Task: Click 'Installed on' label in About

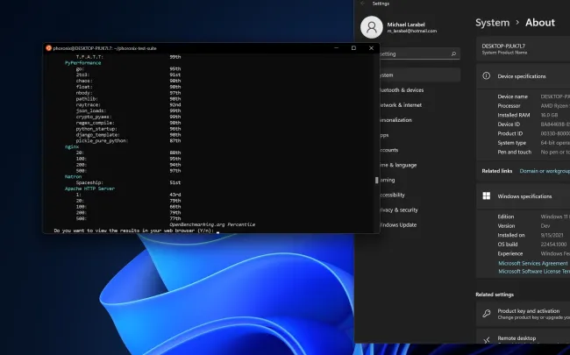Action: pos(511,235)
